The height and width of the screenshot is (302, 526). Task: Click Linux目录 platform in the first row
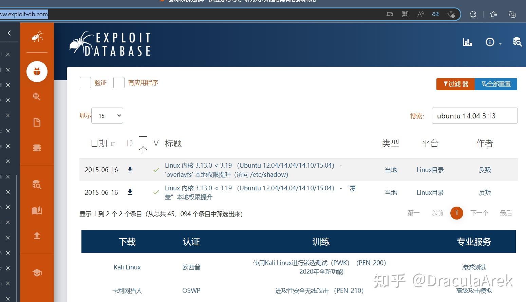point(430,170)
